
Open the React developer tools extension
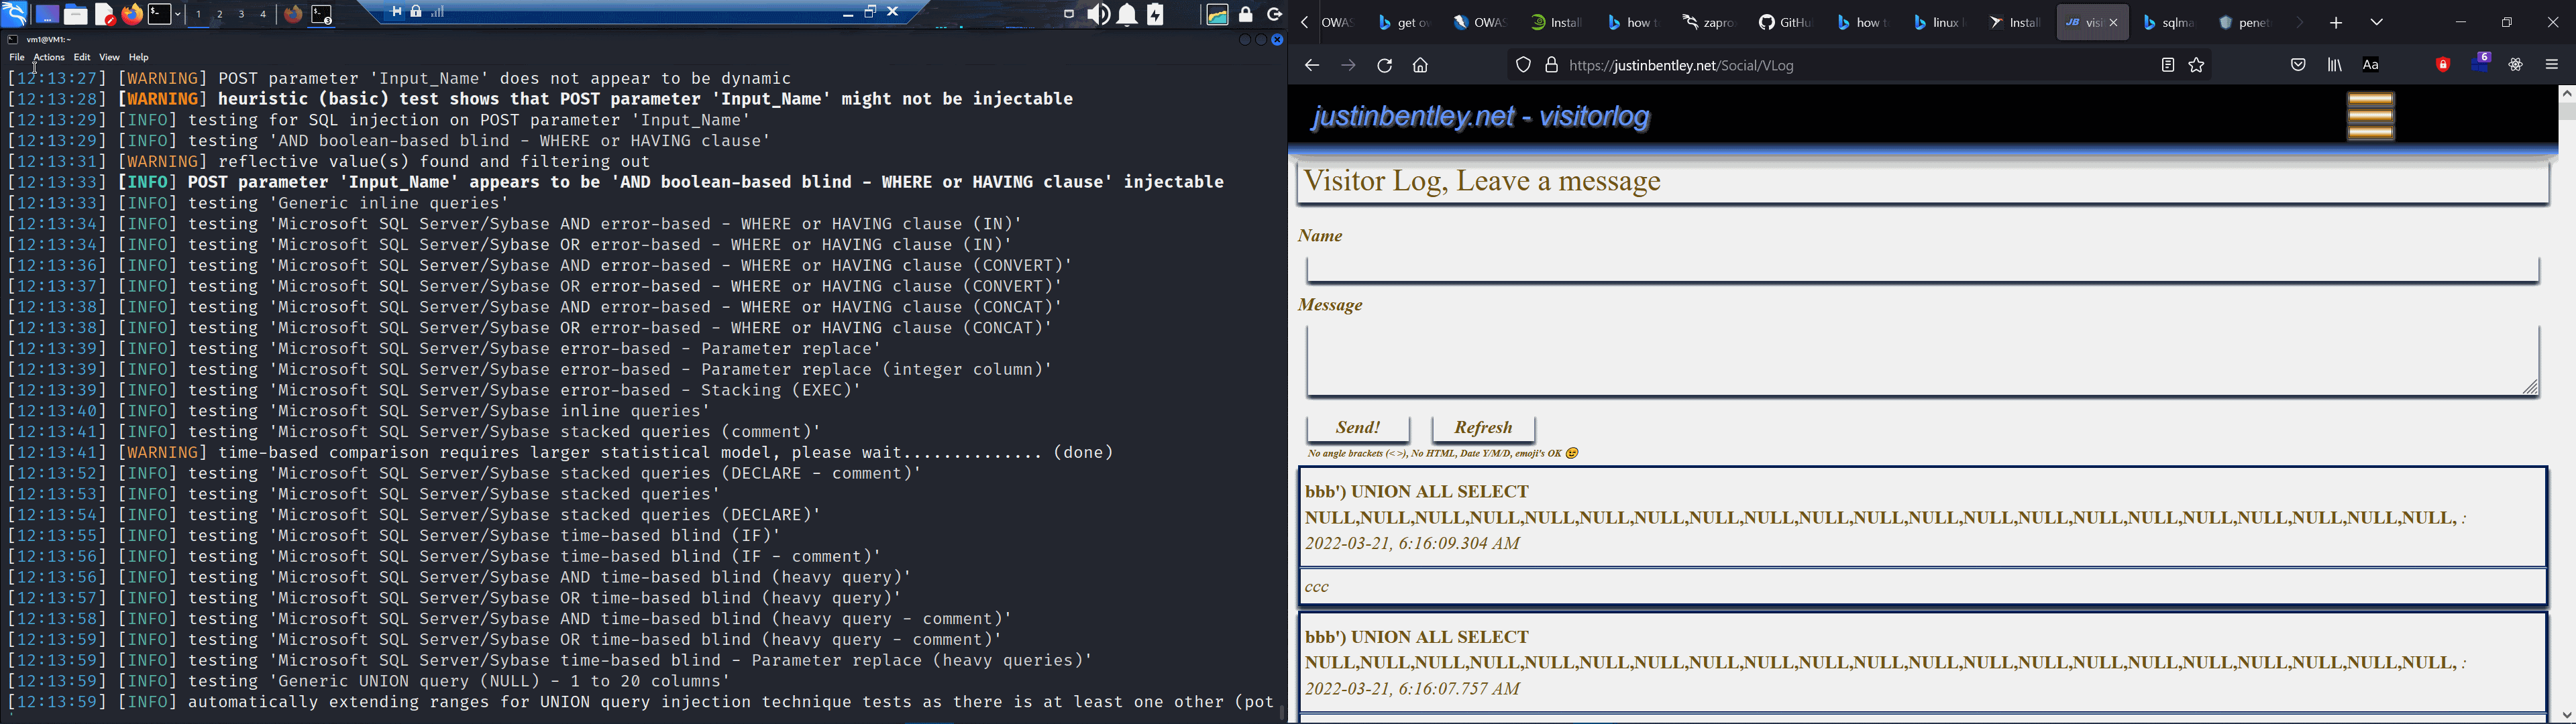2516,66
